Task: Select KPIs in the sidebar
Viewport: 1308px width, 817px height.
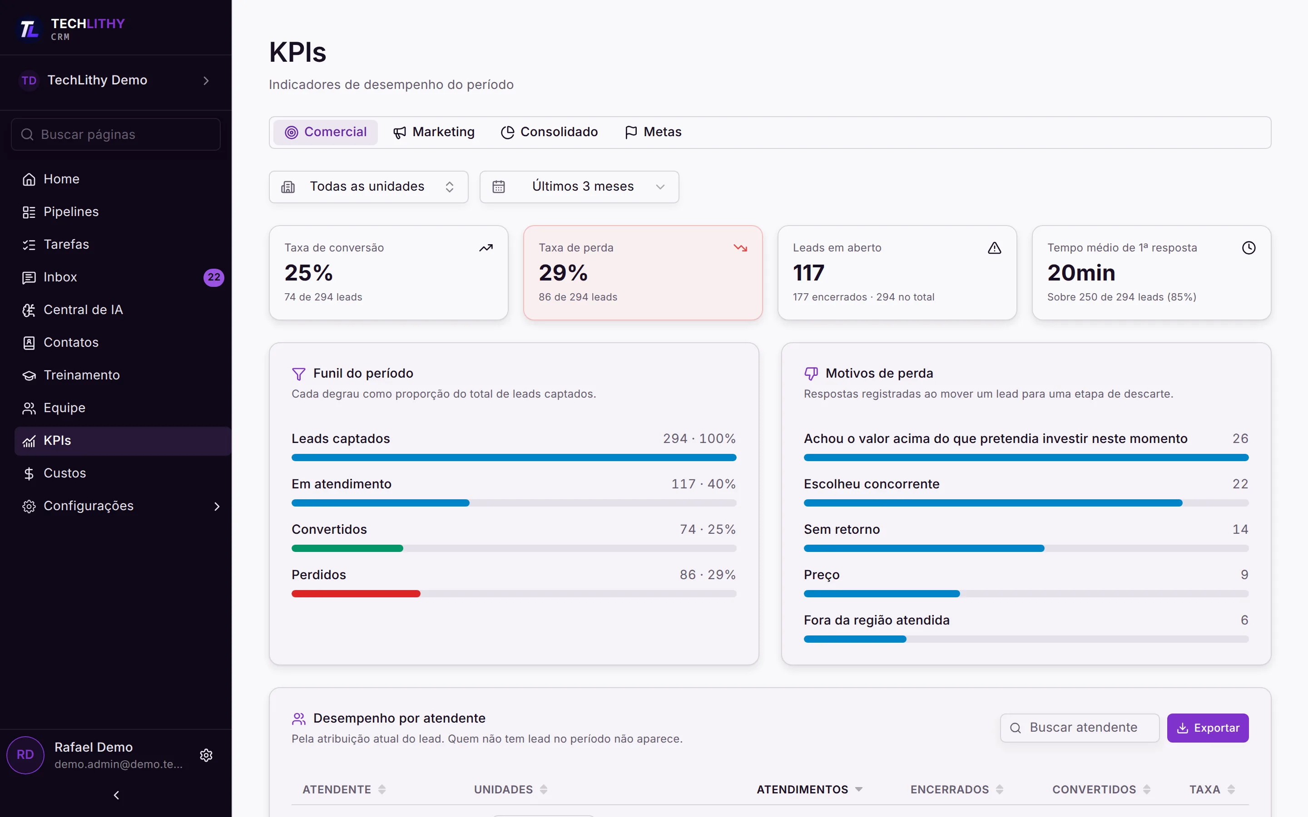Action: point(123,441)
